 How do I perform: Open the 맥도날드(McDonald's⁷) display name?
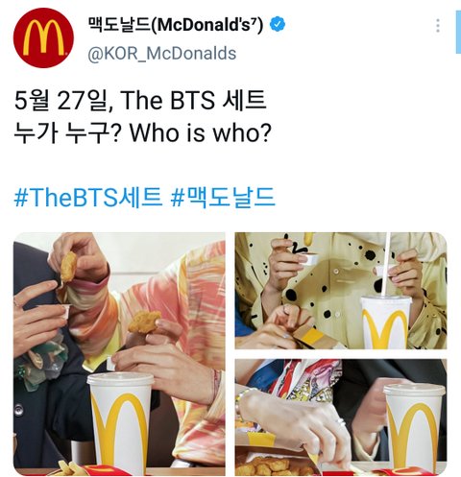point(176,25)
